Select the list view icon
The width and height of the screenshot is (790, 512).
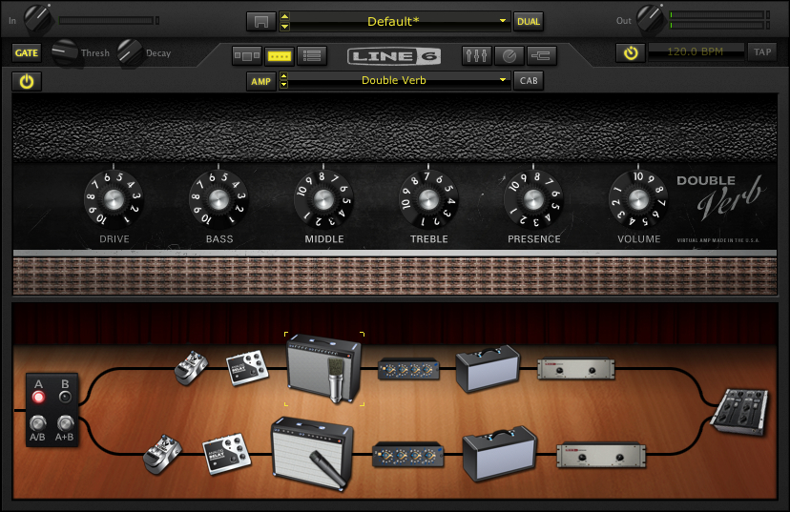(x=309, y=55)
